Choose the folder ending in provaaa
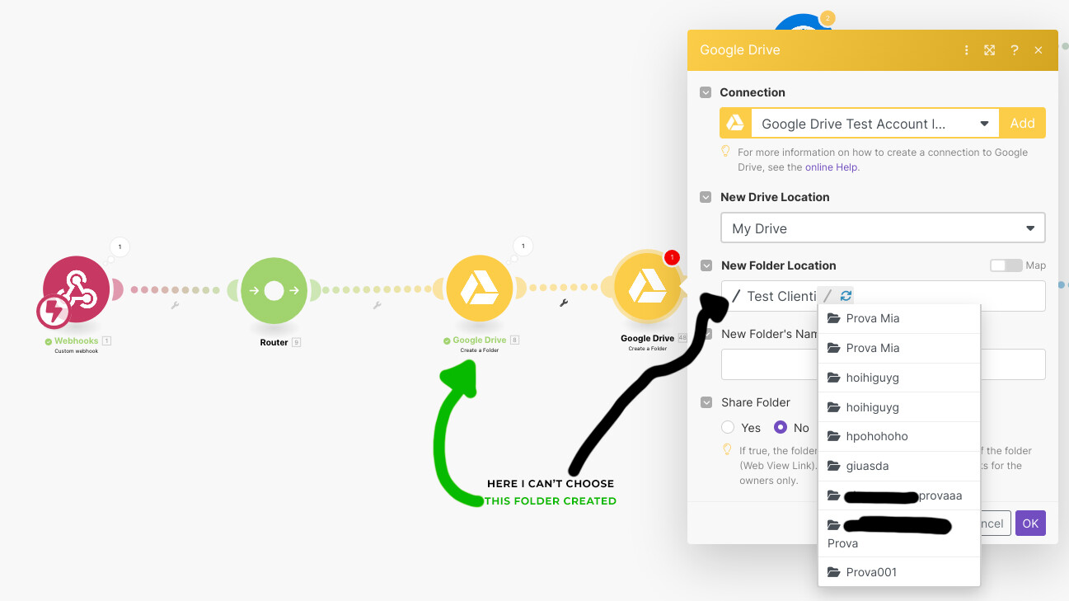 pos(899,495)
